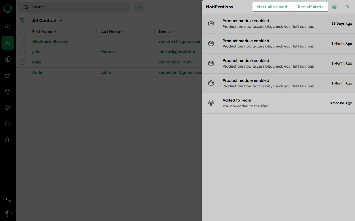Click into the Search input field
355x221 pixels.
[78, 7]
